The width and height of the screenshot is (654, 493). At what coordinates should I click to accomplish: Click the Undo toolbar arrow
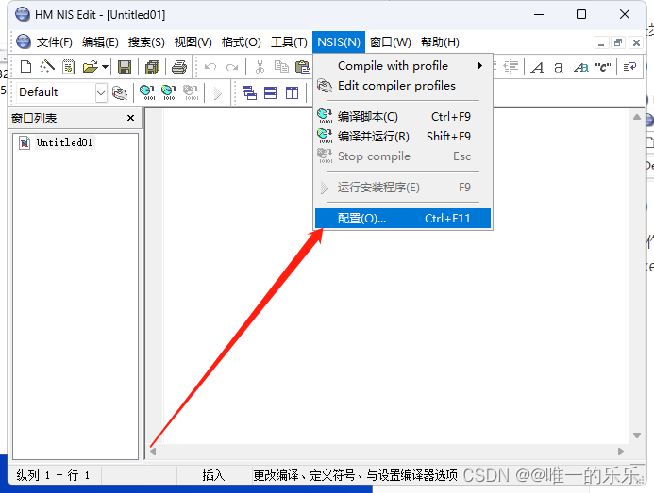click(x=210, y=67)
